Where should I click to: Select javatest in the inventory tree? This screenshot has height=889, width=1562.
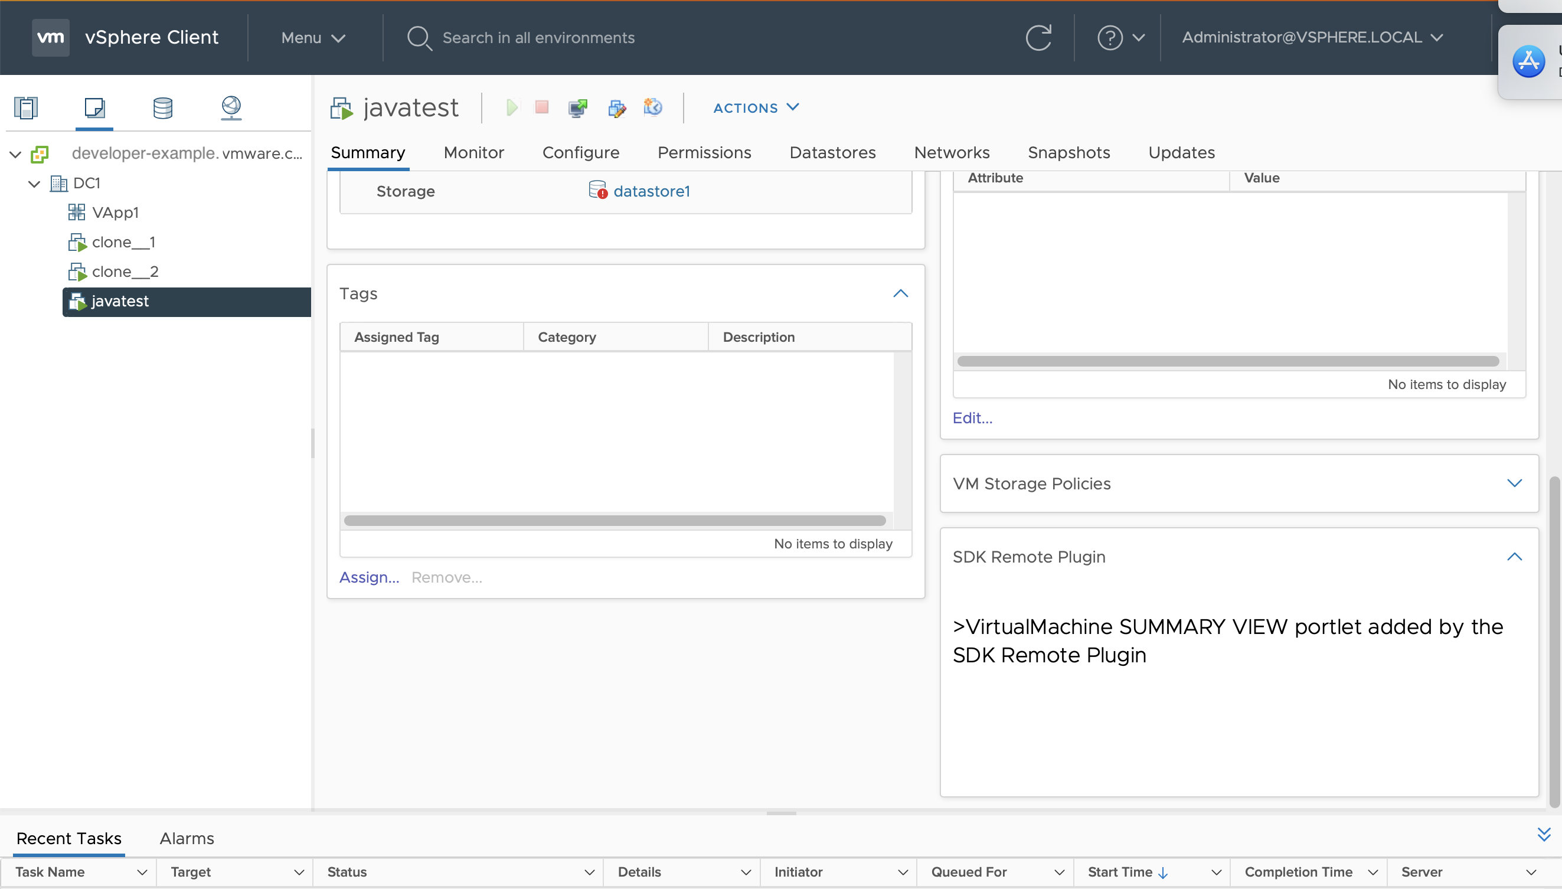pyautogui.click(x=186, y=302)
